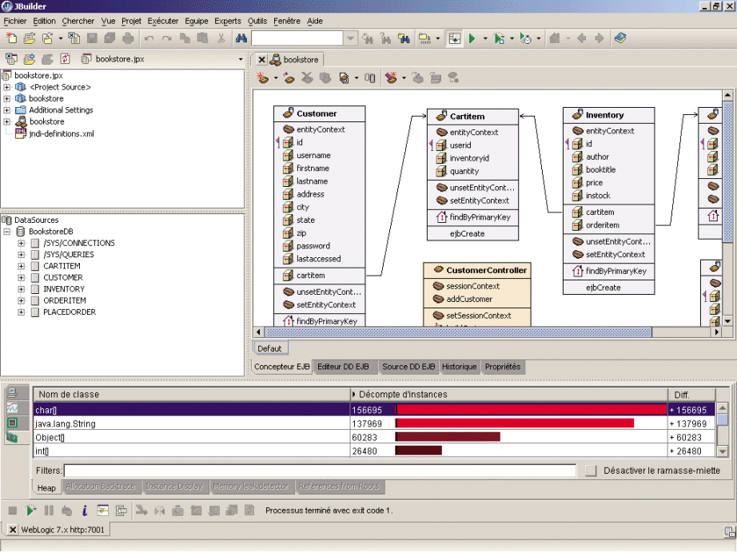Open the Exécuter menu
Viewport: 737px width, 552px height.
click(x=163, y=21)
